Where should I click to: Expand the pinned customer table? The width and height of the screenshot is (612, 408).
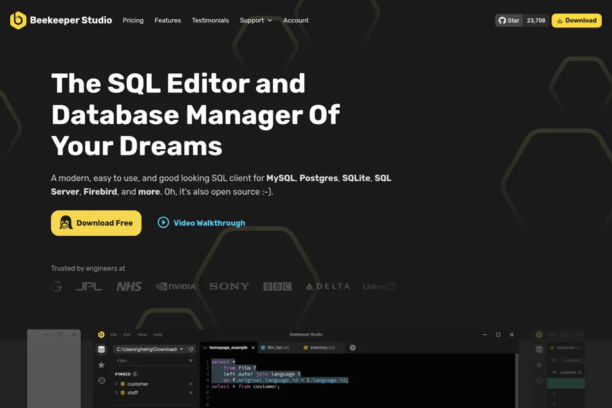pyautogui.click(x=116, y=384)
